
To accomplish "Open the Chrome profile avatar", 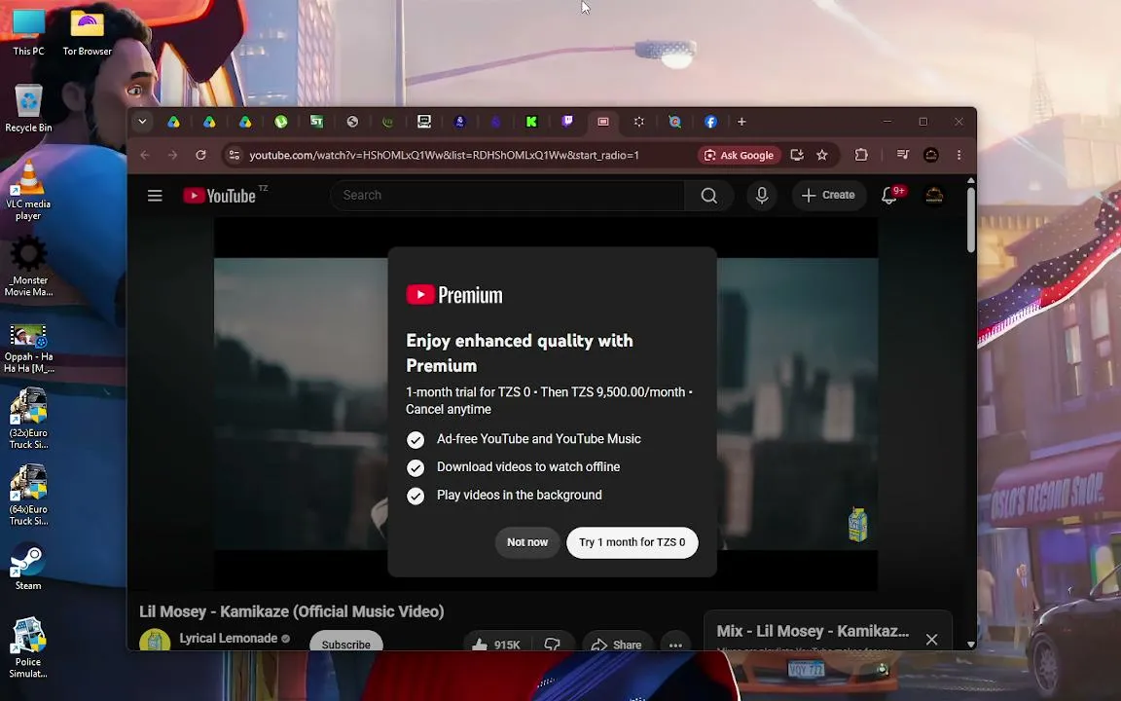I will point(931,155).
